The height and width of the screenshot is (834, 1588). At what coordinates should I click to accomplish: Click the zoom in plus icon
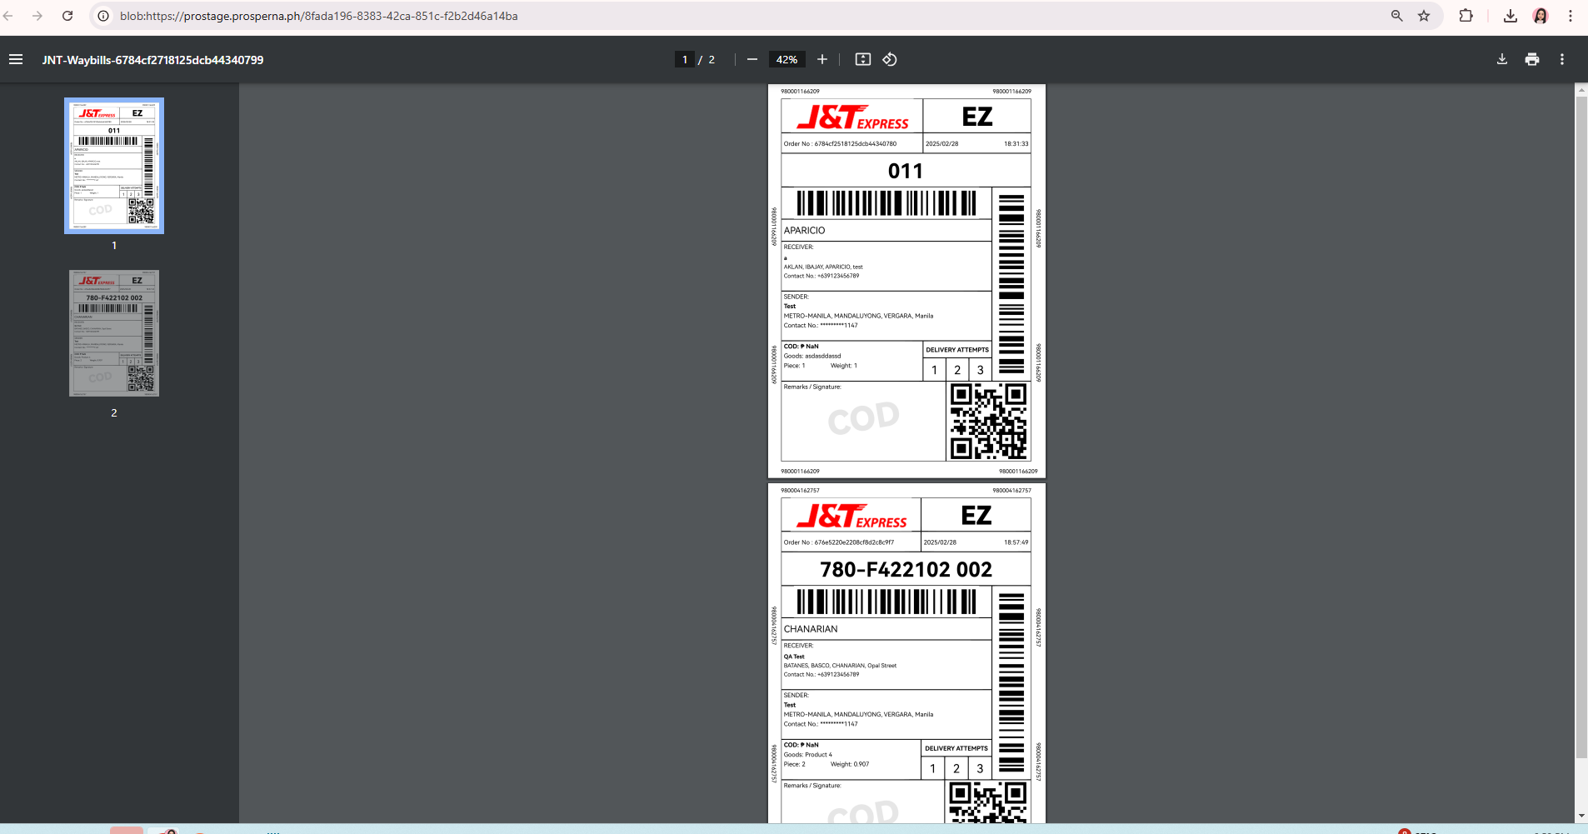coord(822,59)
